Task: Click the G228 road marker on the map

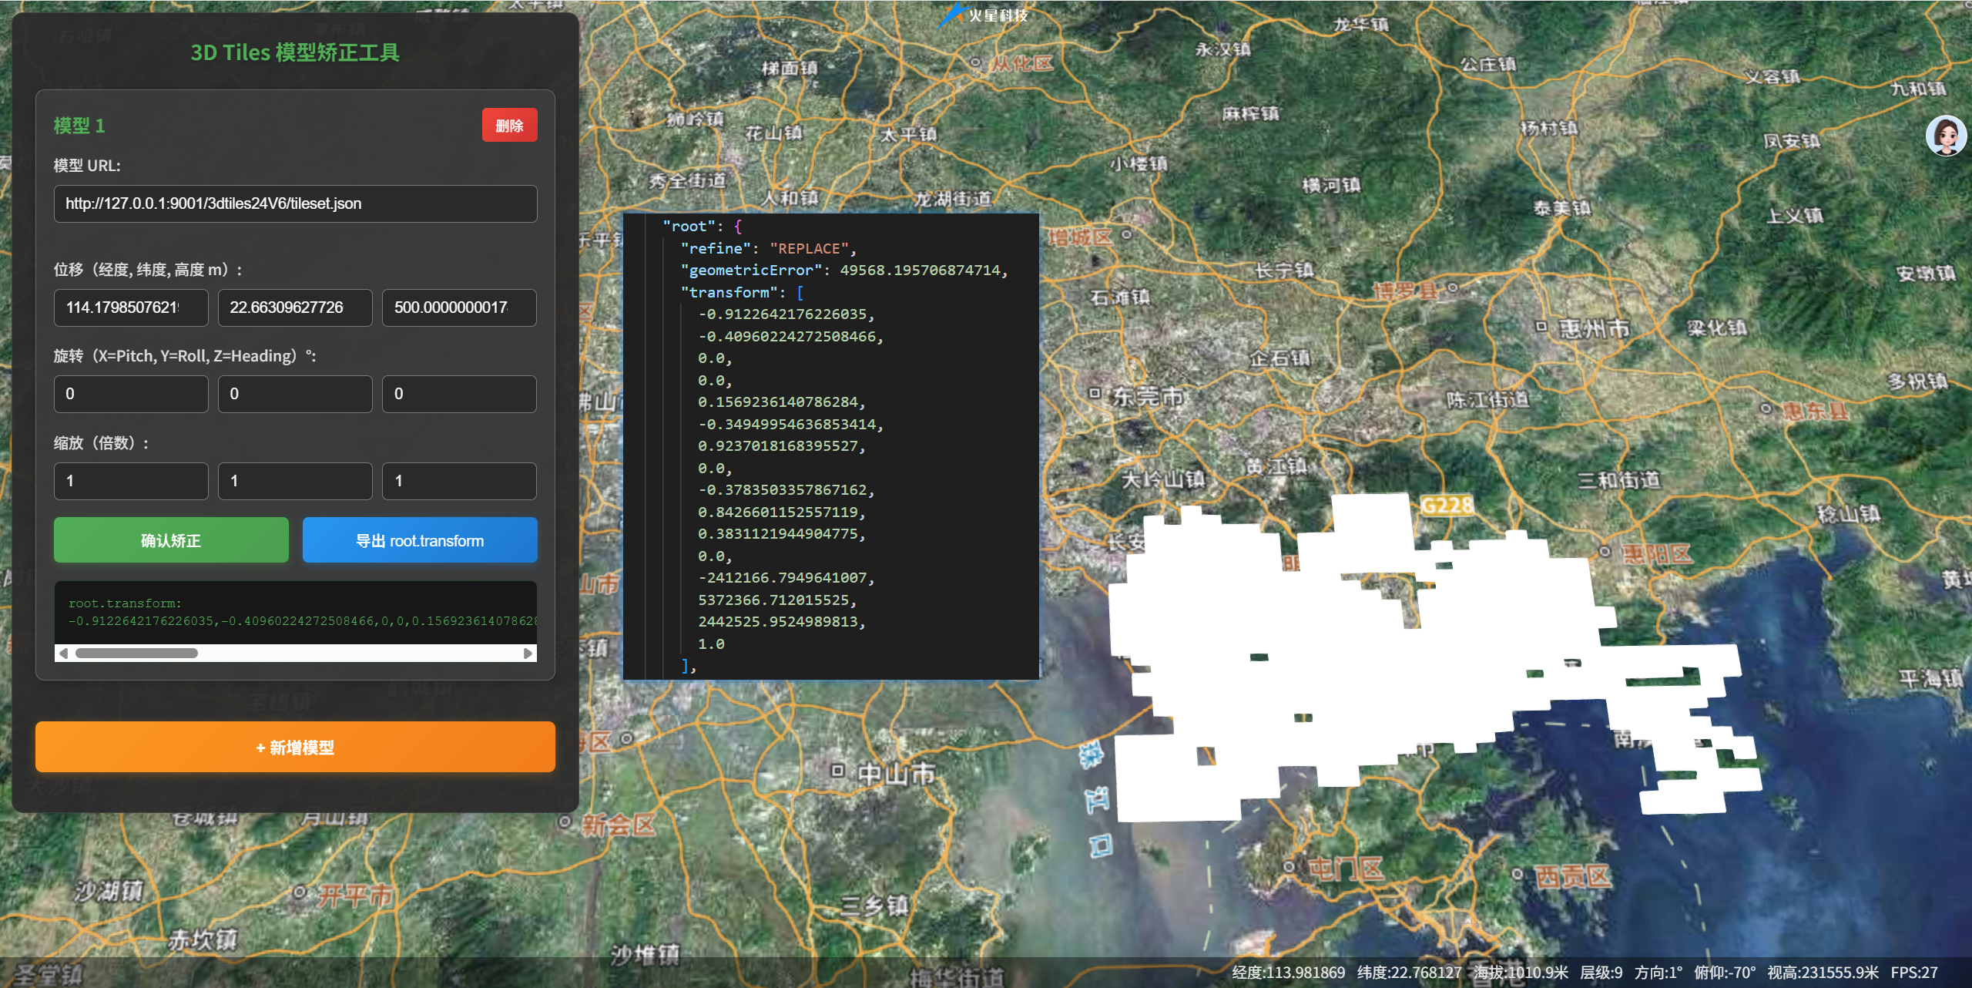Action: click(1447, 506)
